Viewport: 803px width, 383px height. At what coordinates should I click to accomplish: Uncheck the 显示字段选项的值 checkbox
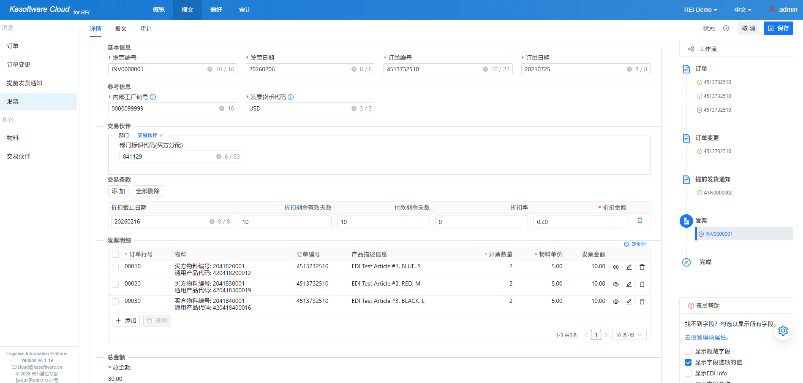click(688, 362)
